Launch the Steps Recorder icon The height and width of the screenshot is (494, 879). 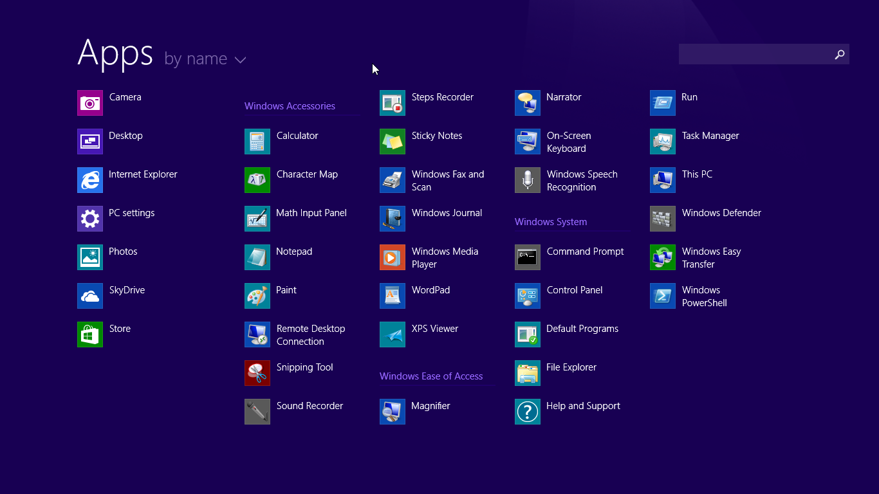(393, 103)
